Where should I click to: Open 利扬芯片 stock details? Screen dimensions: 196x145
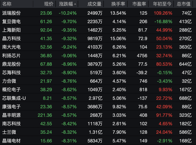tap(98, 55)
